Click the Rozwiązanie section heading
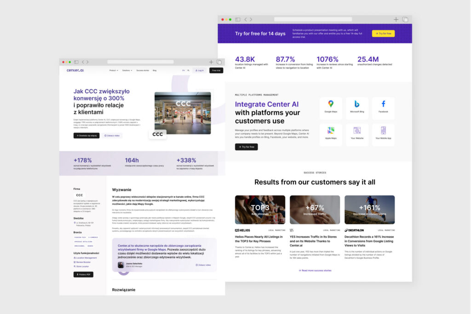 click(x=124, y=290)
